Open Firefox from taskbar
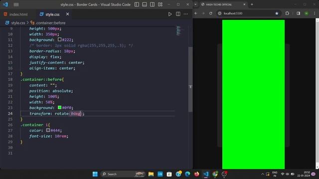The image size is (319, 179). (x=196, y=174)
